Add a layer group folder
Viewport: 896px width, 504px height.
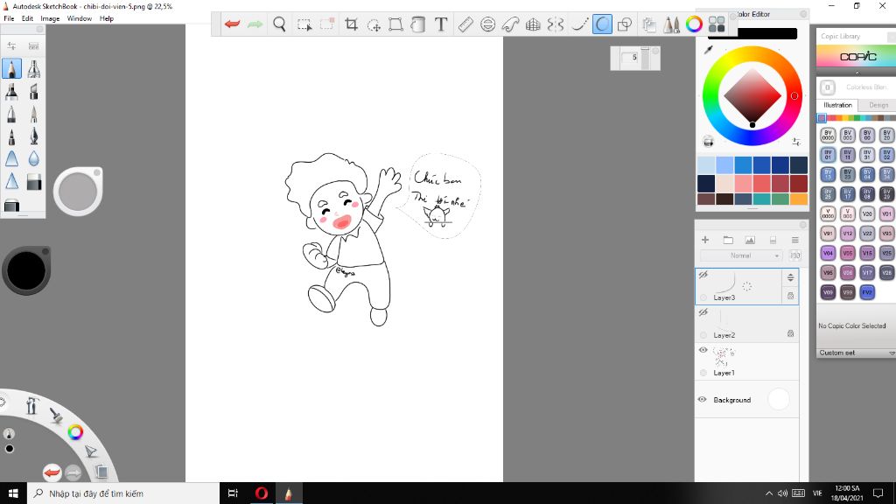point(728,240)
